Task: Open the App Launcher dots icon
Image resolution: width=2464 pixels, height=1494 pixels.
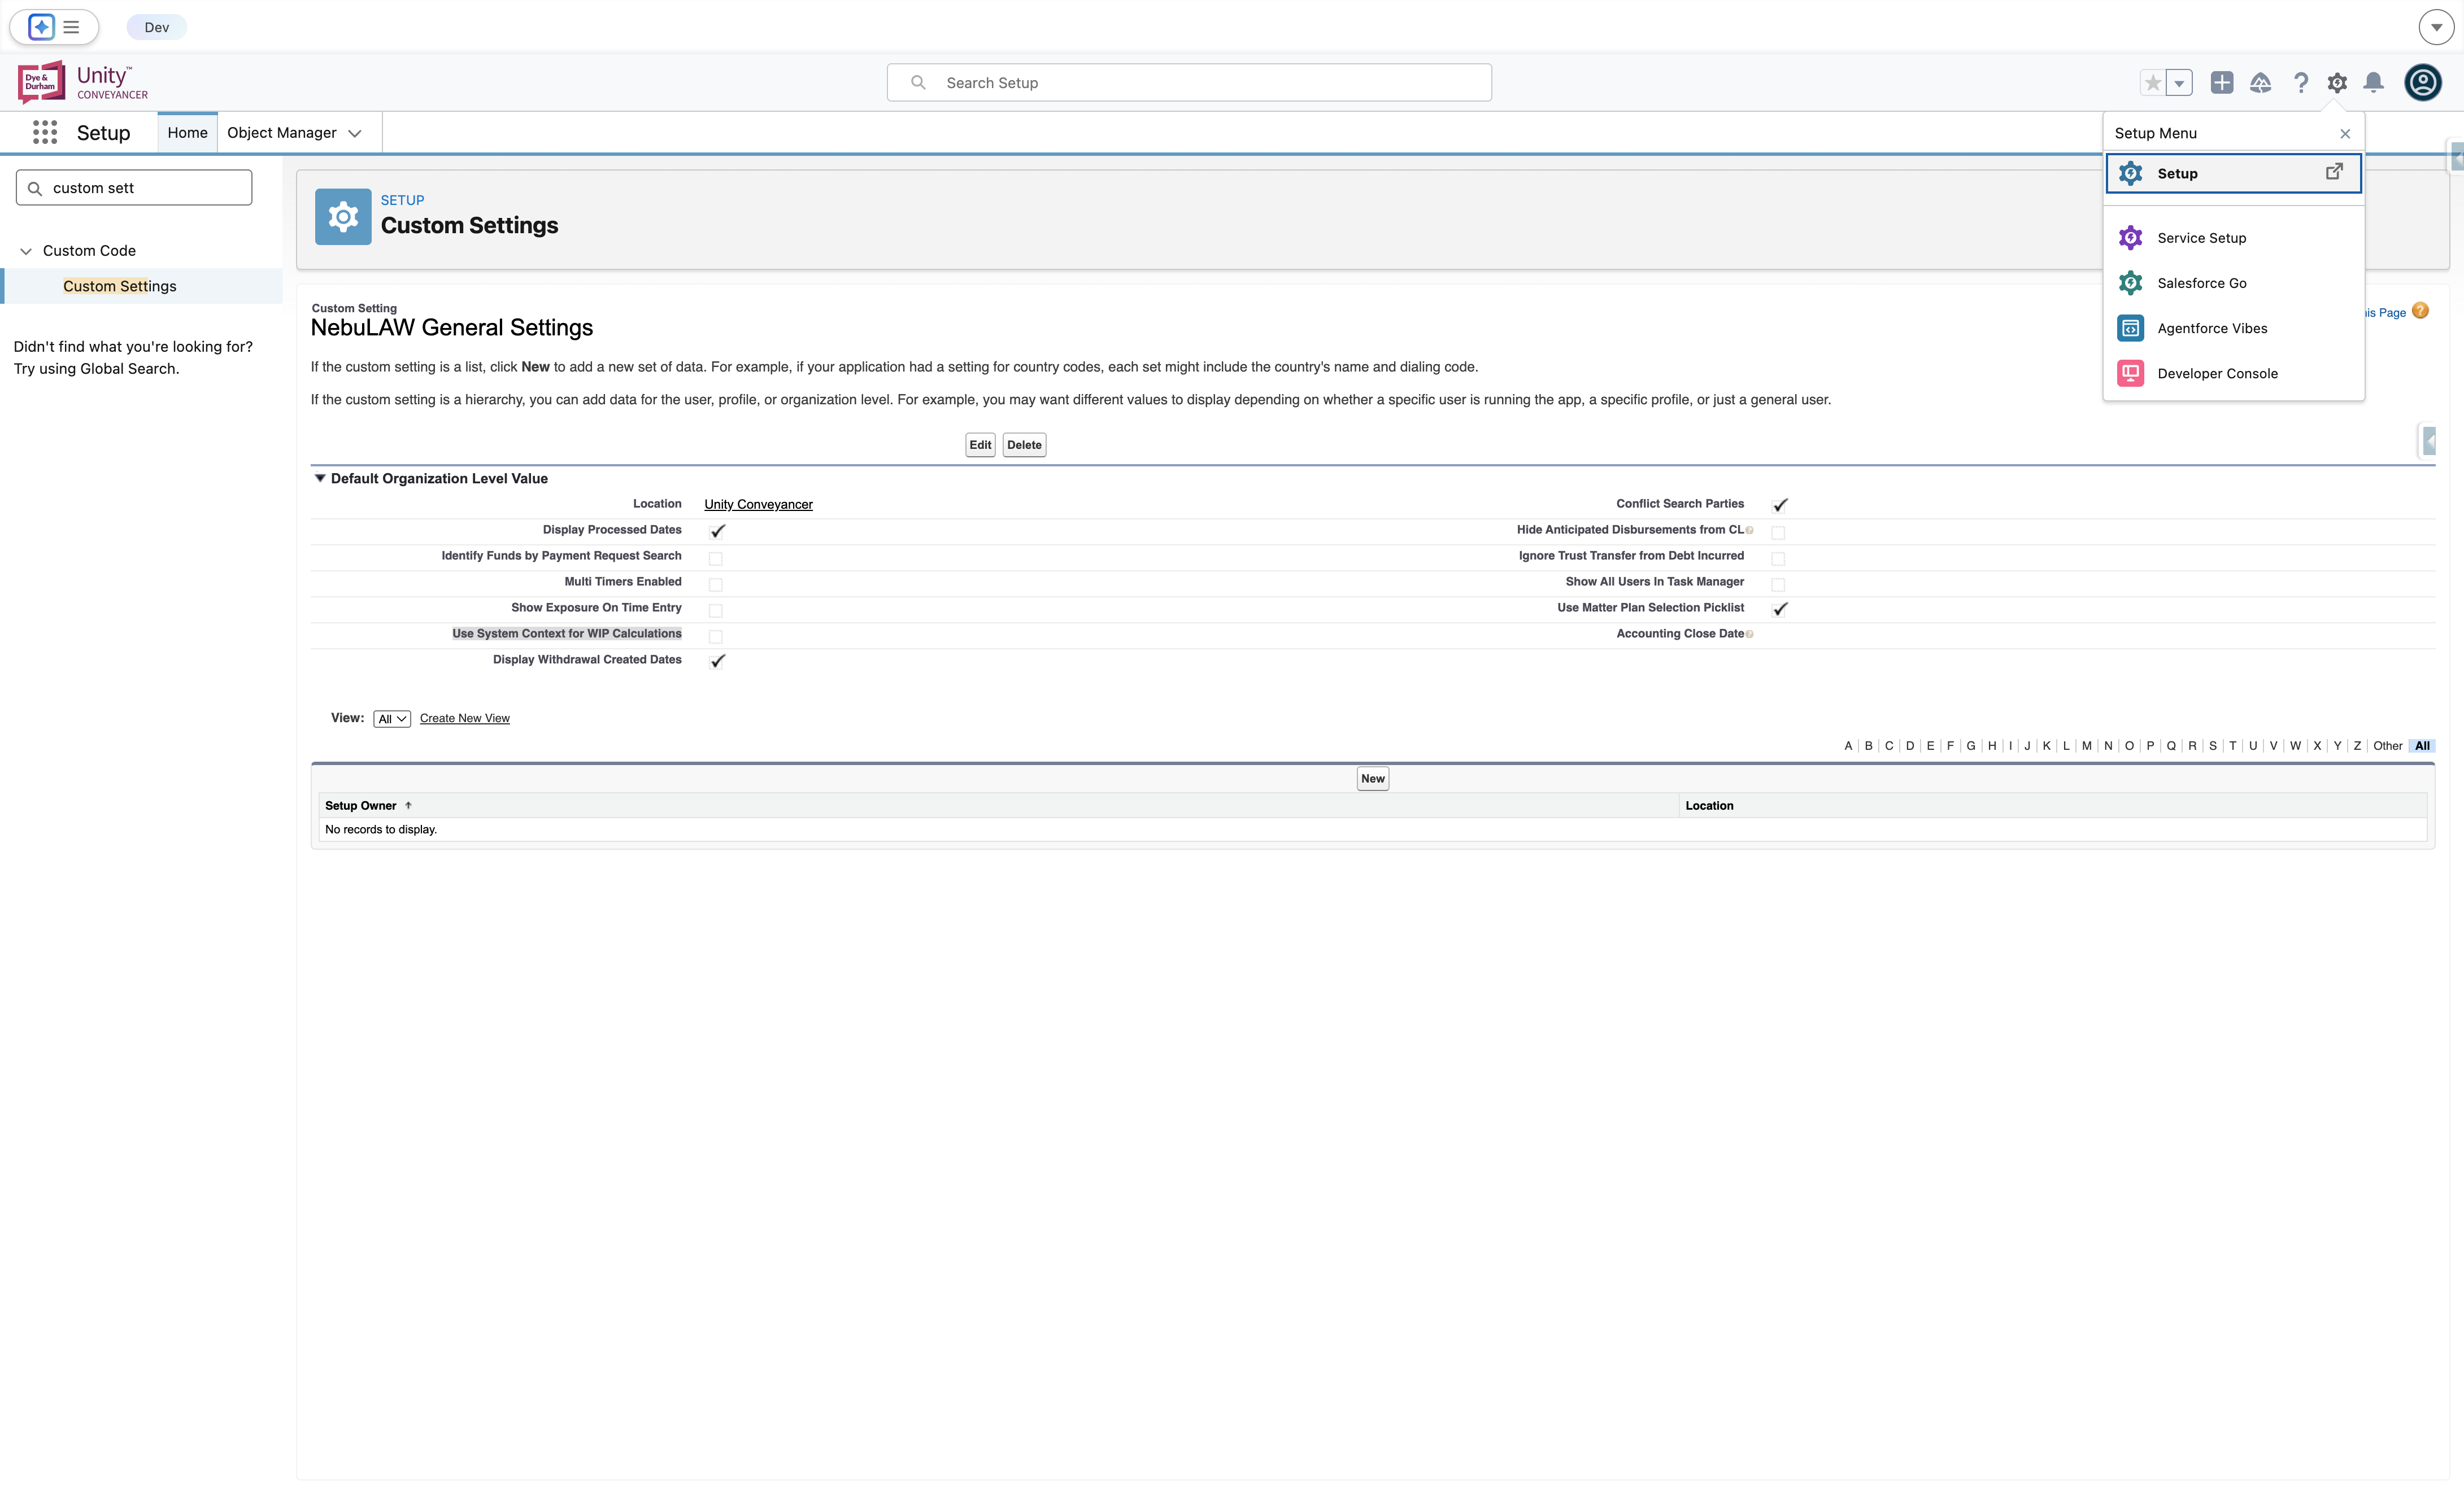Action: point(45,132)
